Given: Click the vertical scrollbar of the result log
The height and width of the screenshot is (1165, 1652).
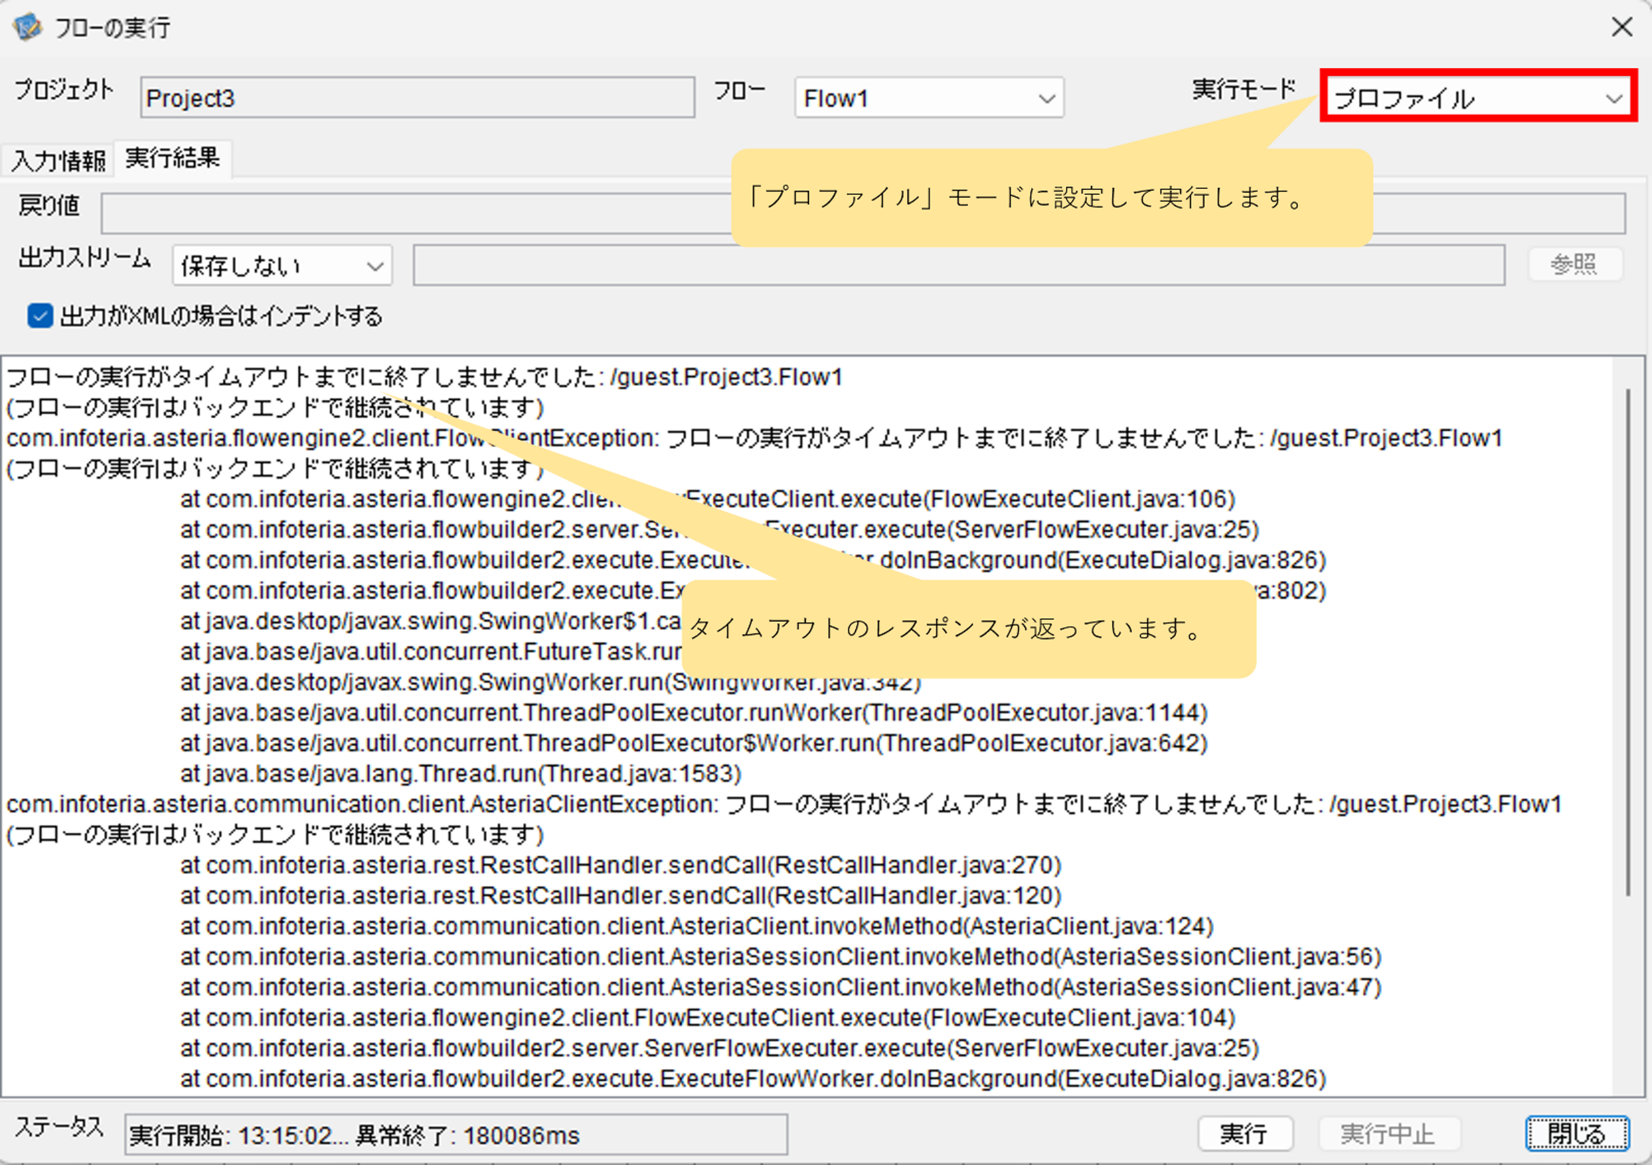Looking at the screenshot, I should [1627, 641].
